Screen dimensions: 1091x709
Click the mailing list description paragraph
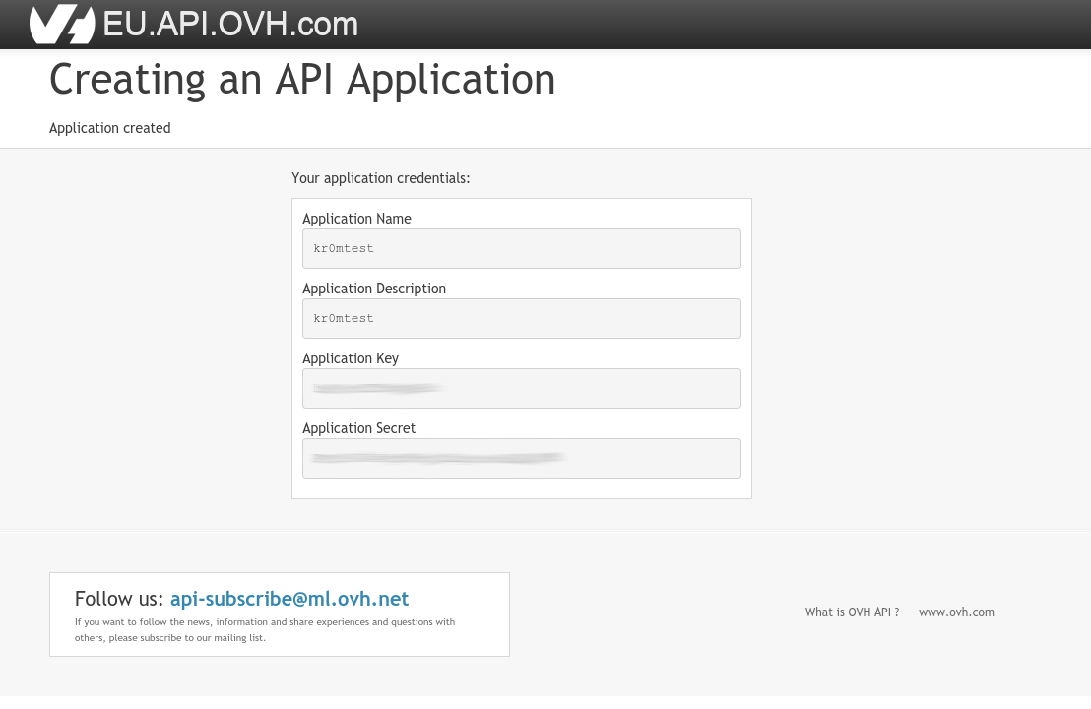(x=264, y=629)
